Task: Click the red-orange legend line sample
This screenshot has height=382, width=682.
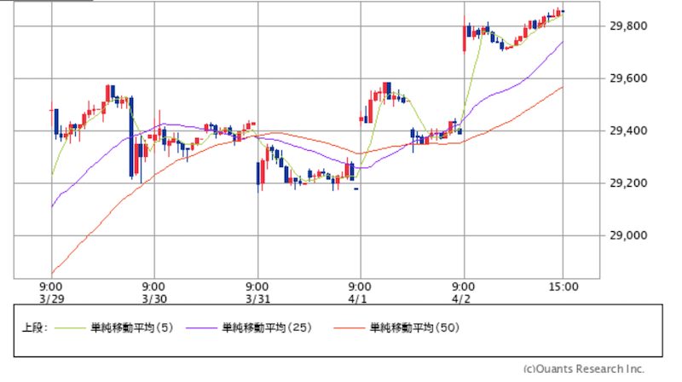Action: (x=350, y=328)
